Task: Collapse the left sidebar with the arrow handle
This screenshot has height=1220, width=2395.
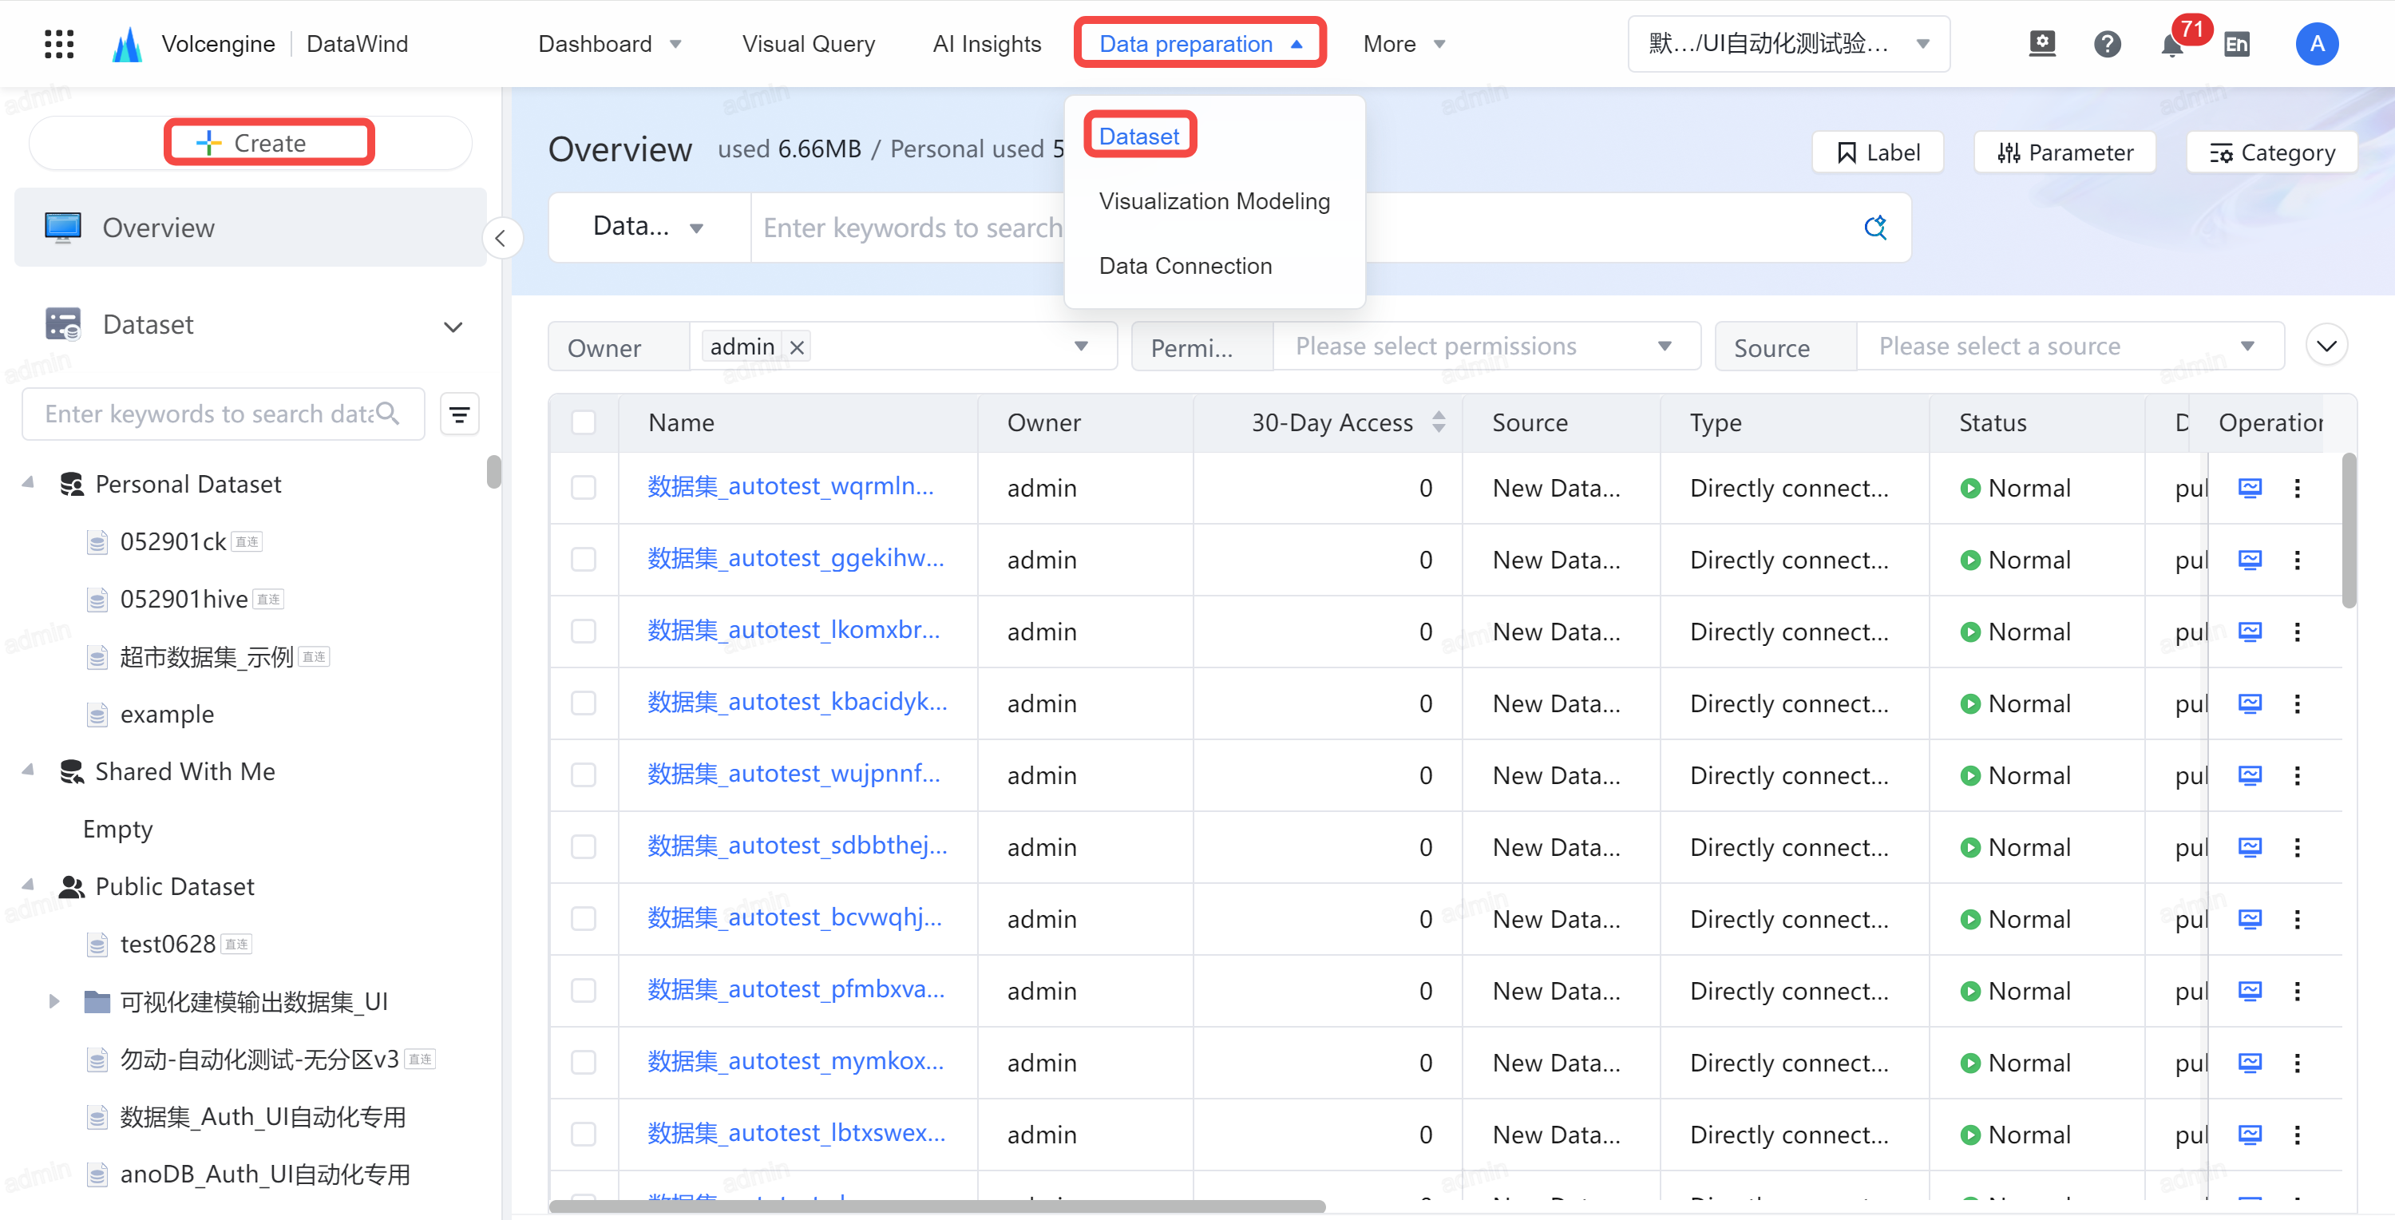Action: coord(501,238)
